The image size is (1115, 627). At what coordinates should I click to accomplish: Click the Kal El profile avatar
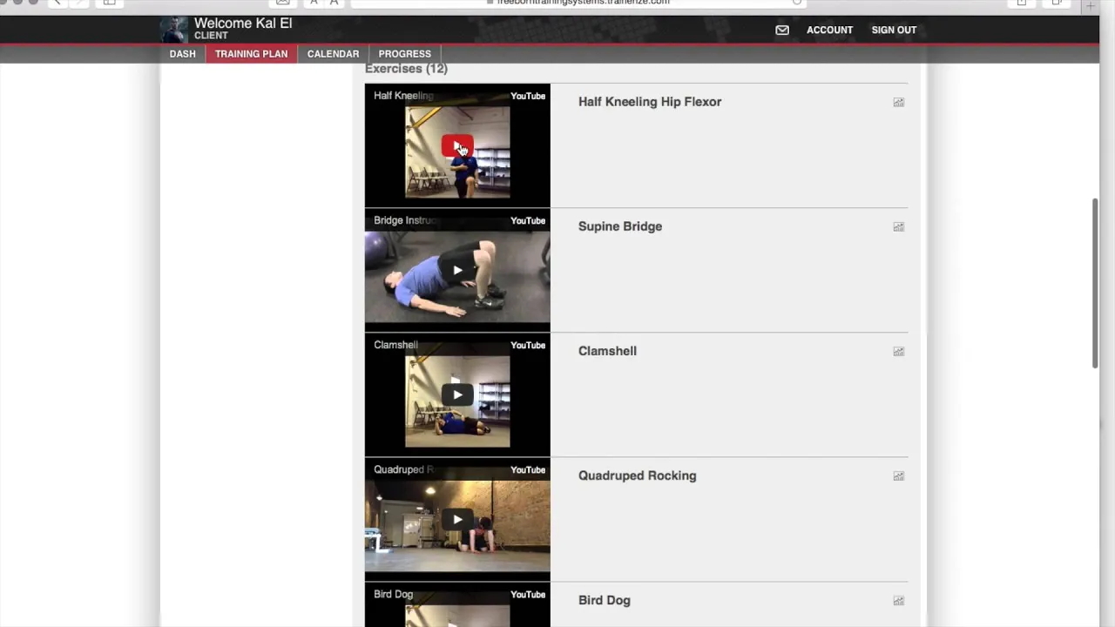point(174,30)
